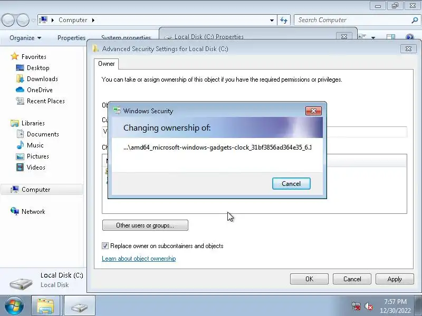Close Local Disk (C:) Properties window
Image resolution: width=422 pixels, height=316 pixels.
tap(344, 36)
